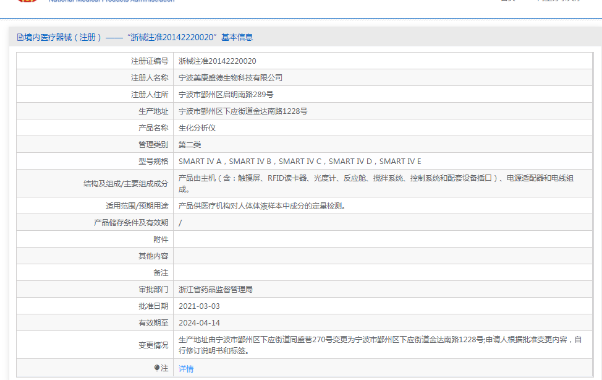Select the 型号规格 row label

point(153,161)
